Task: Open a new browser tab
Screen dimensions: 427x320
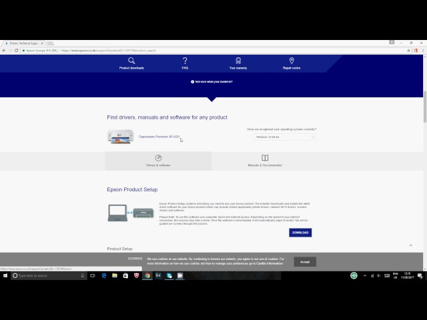Action: click(x=51, y=43)
